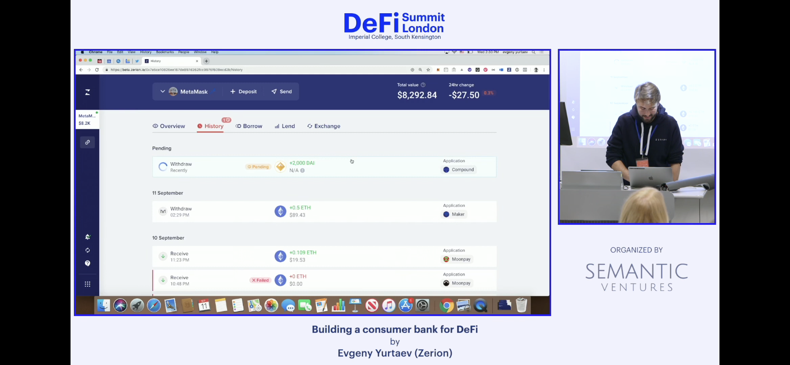790x365 pixels.
Task: Open Keynote from the dock
Action: [x=355, y=305]
